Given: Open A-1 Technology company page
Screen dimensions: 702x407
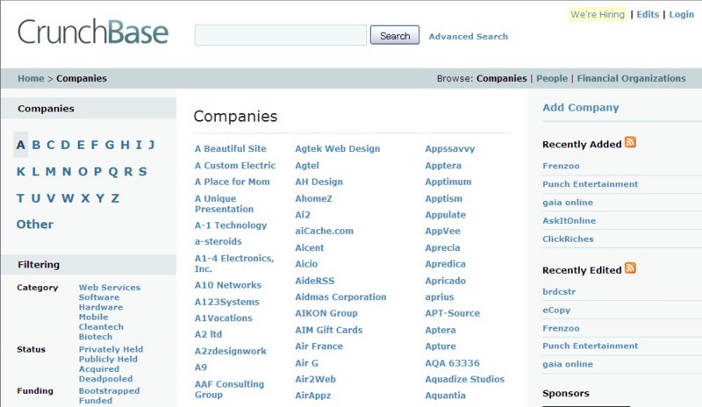Looking at the screenshot, I should pos(231,225).
